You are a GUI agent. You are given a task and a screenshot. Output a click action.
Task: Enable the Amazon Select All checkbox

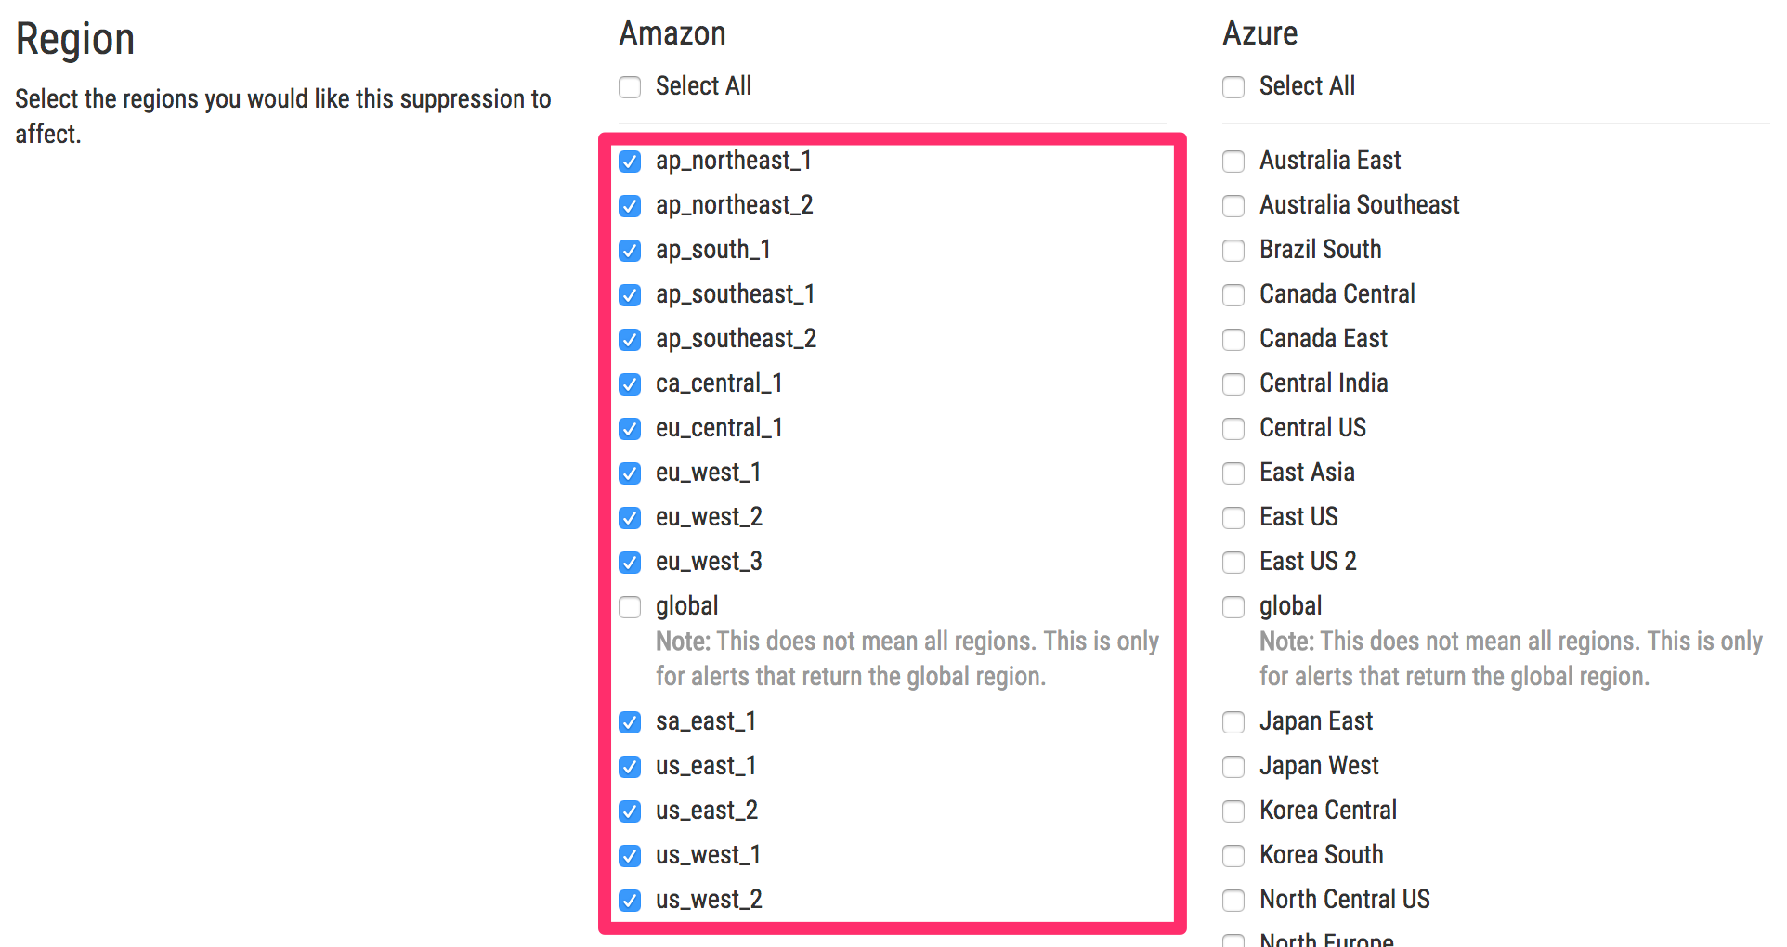tap(630, 86)
